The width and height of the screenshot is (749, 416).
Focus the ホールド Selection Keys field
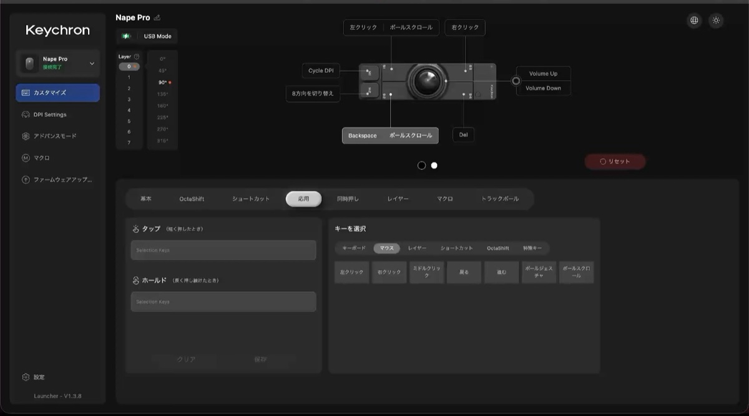[x=223, y=301]
